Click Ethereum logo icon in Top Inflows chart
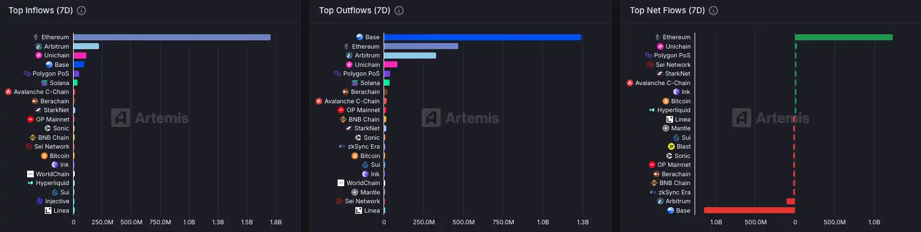 pyautogui.click(x=36, y=38)
